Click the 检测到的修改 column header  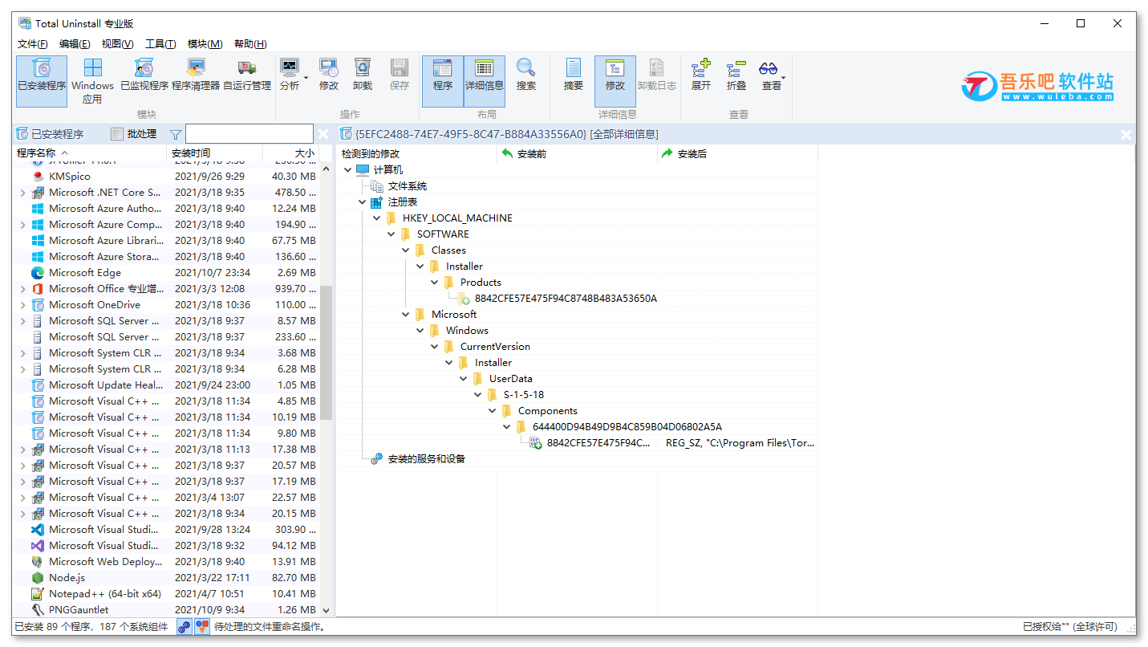pos(417,153)
